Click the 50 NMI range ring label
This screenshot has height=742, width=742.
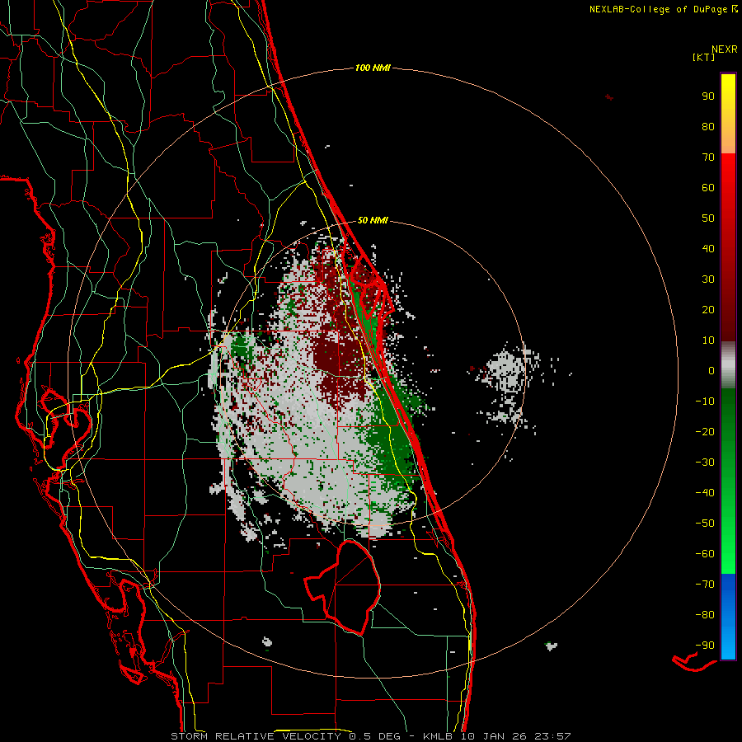(373, 220)
